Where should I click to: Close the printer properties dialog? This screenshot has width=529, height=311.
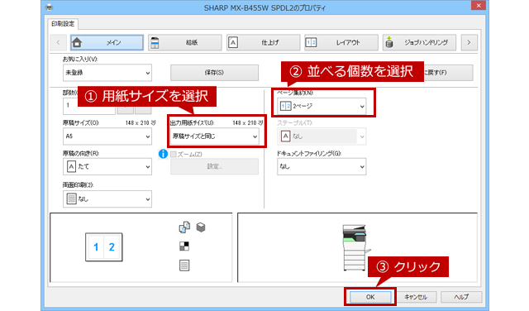click(479, 6)
